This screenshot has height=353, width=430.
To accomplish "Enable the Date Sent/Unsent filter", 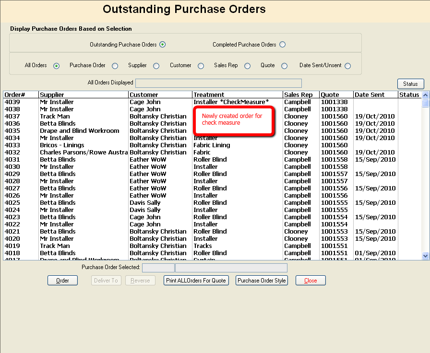I will coord(347,66).
